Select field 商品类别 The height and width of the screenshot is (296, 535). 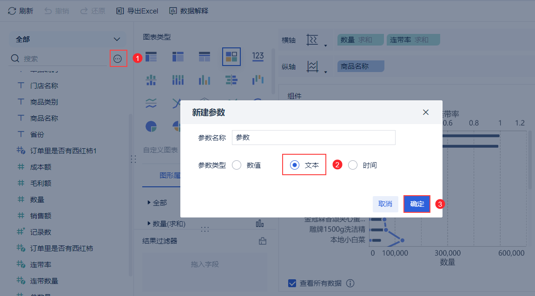(x=44, y=102)
